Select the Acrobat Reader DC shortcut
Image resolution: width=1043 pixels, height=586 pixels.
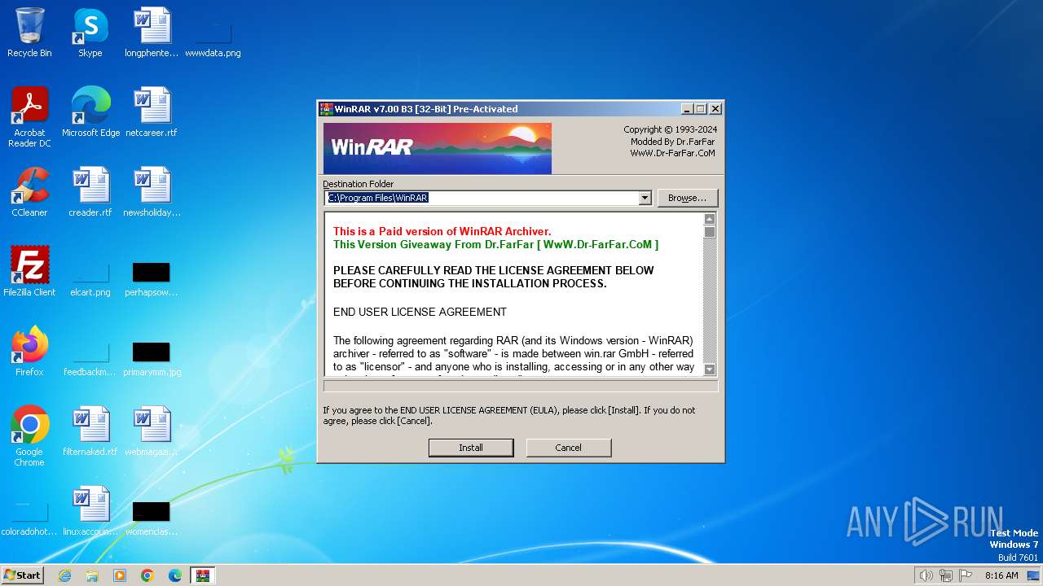click(29, 116)
